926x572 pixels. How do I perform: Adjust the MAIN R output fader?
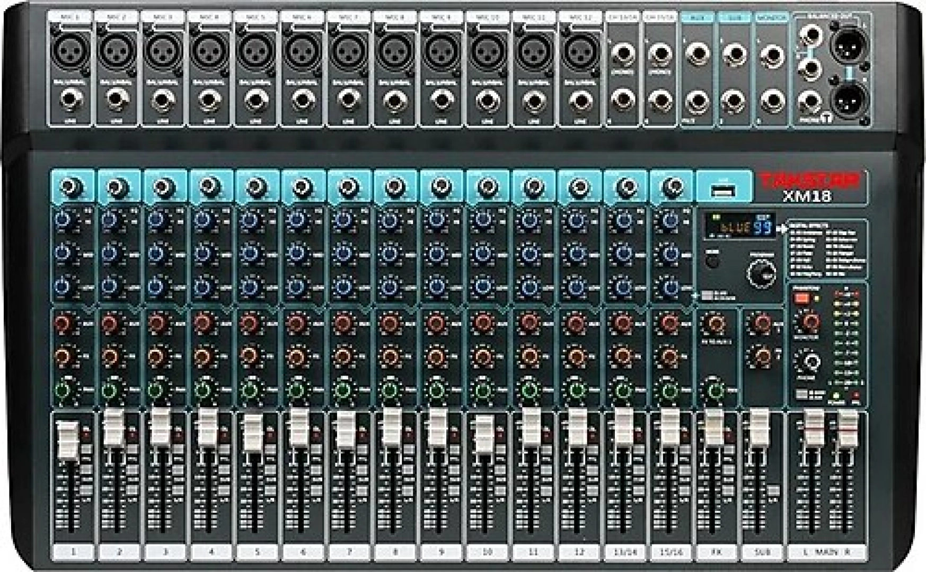pyautogui.click(x=847, y=429)
